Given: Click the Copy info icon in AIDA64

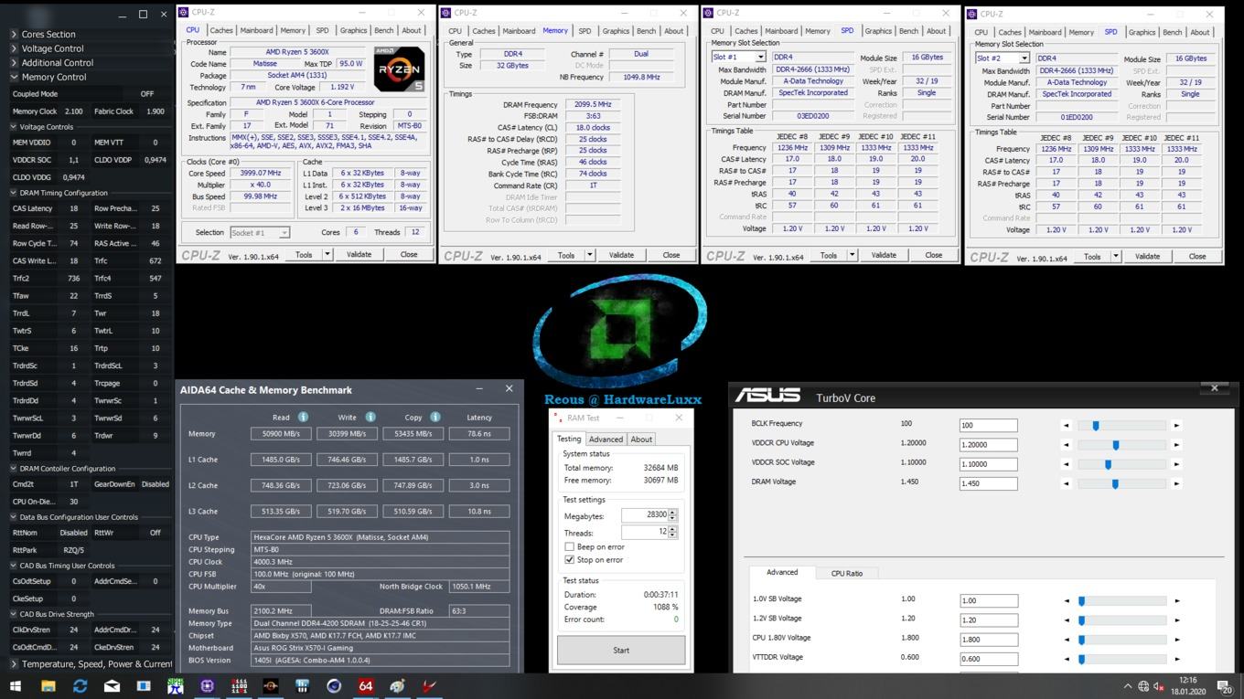Looking at the screenshot, I should 435,417.
